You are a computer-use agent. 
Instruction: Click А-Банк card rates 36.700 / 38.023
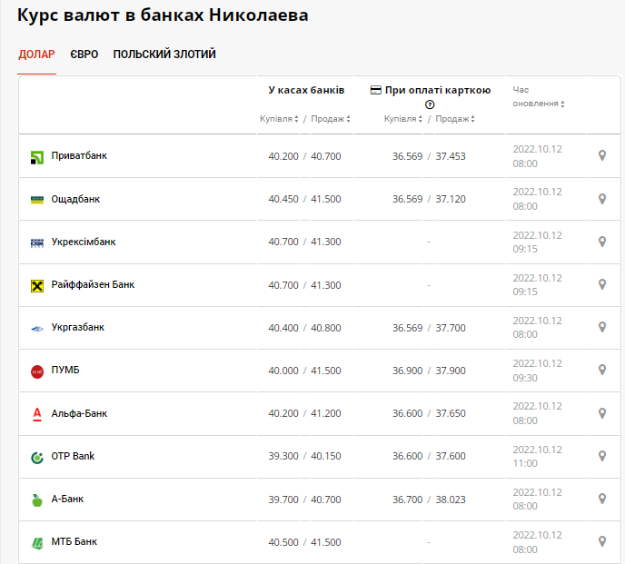pyautogui.click(x=429, y=500)
